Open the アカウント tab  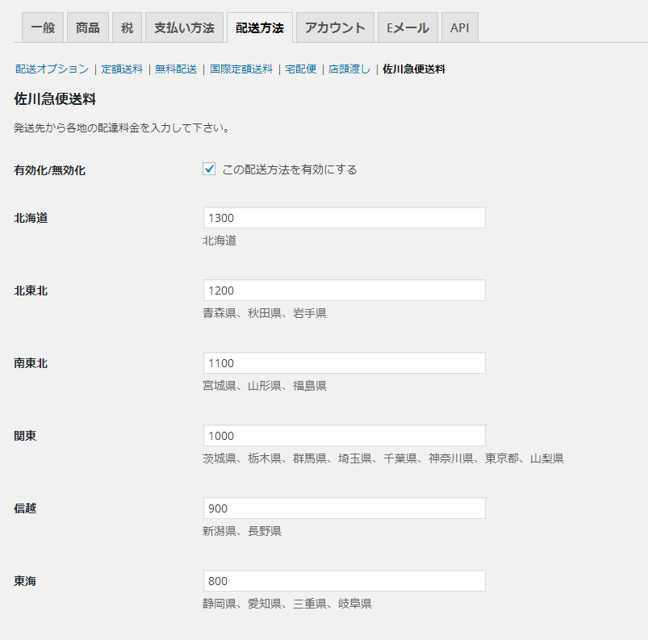point(335,27)
